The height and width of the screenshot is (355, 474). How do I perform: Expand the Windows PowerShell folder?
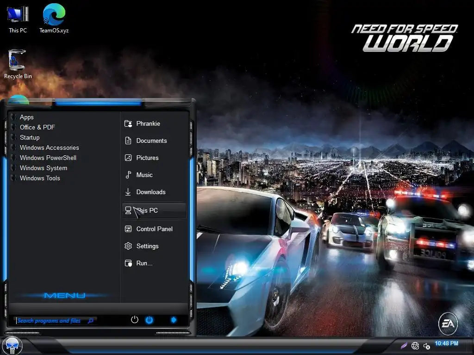tap(48, 158)
